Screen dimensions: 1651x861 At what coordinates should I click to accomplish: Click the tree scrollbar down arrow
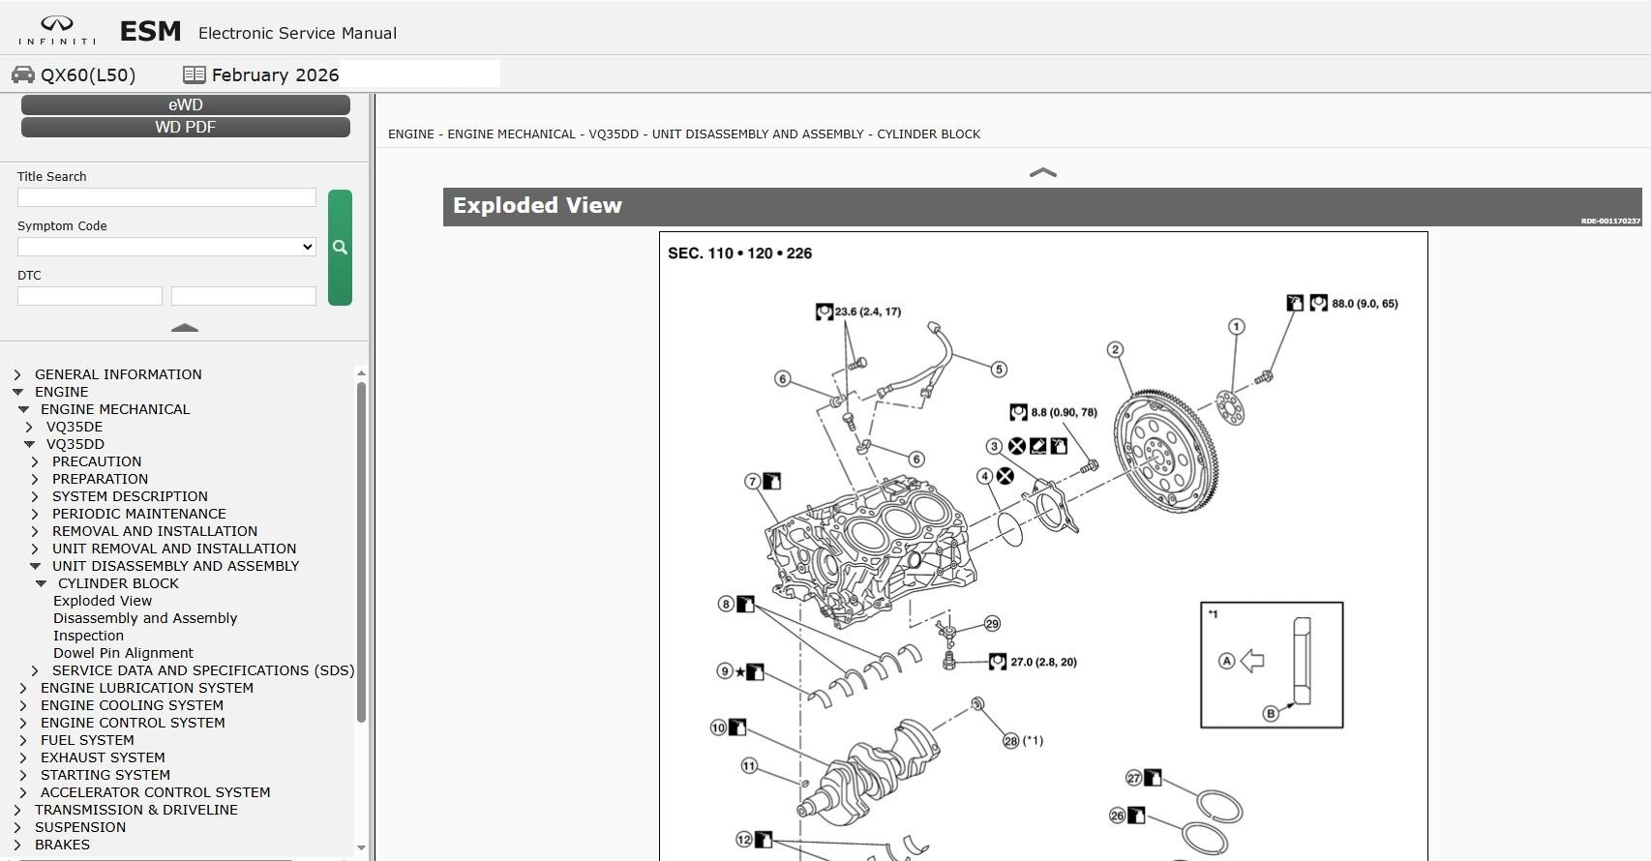pos(361,848)
